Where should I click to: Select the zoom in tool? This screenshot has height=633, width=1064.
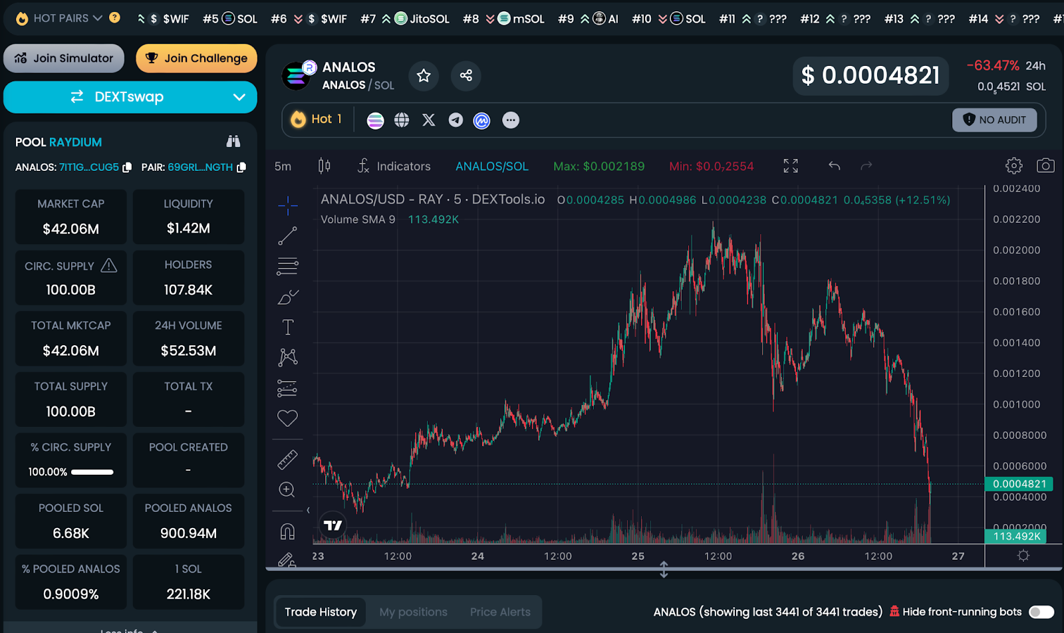tap(288, 490)
